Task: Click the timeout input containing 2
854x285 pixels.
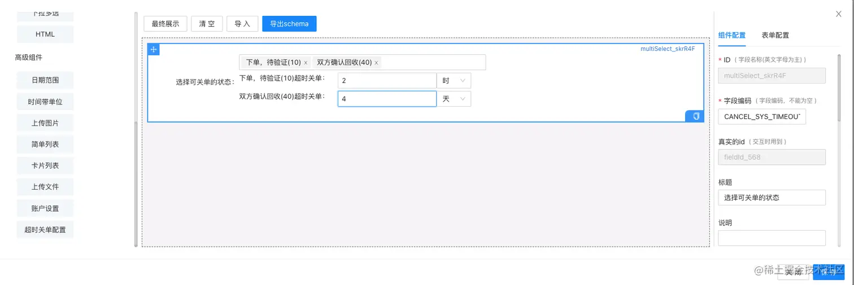Action: click(x=387, y=81)
